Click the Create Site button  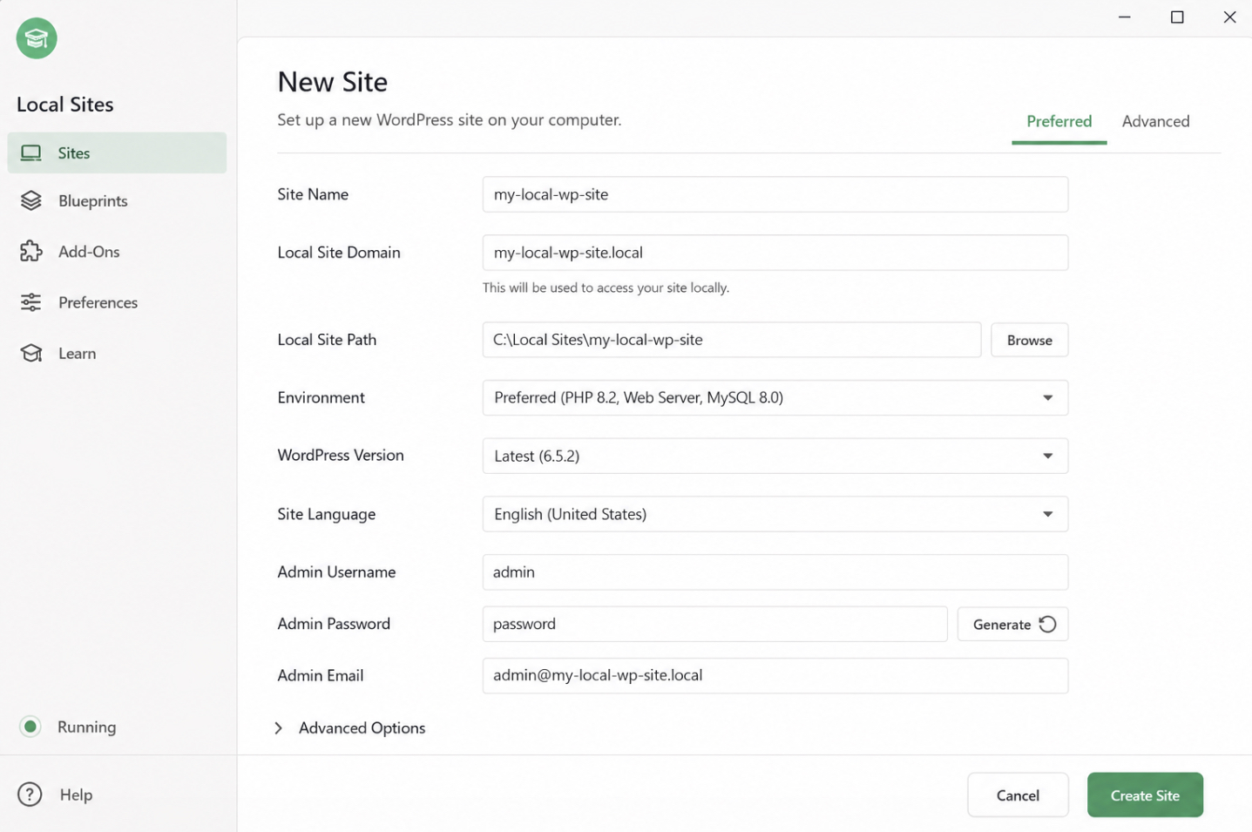(1145, 795)
